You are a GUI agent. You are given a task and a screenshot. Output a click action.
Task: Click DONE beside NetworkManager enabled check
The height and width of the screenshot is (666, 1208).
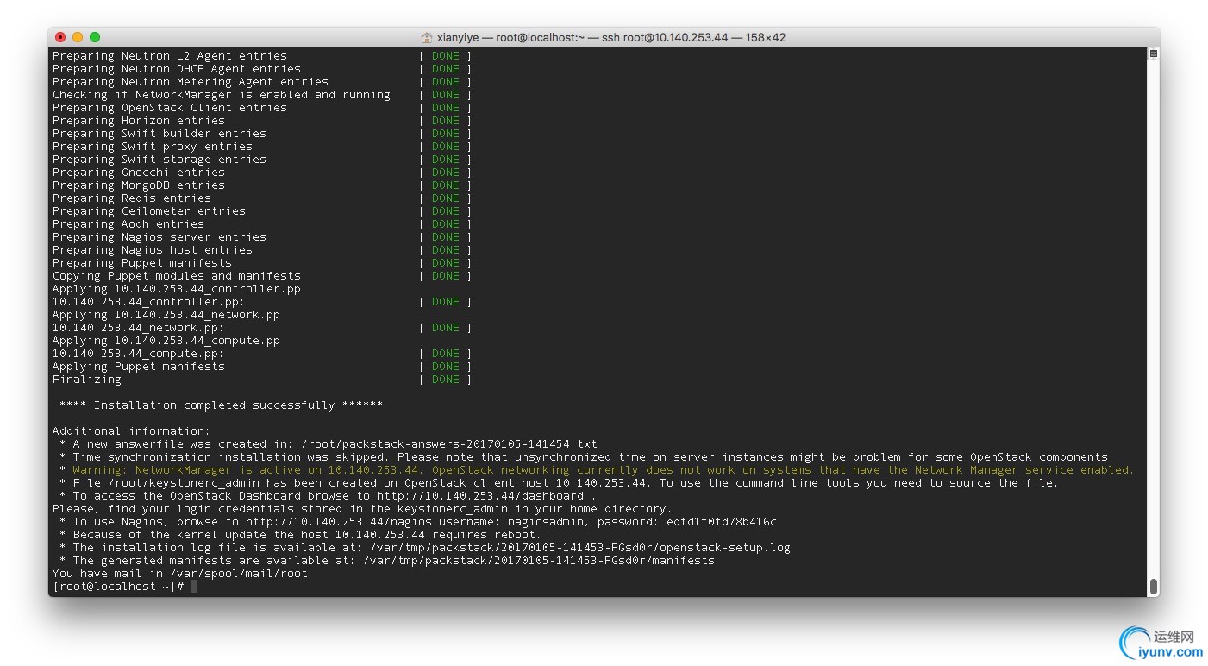(446, 95)
